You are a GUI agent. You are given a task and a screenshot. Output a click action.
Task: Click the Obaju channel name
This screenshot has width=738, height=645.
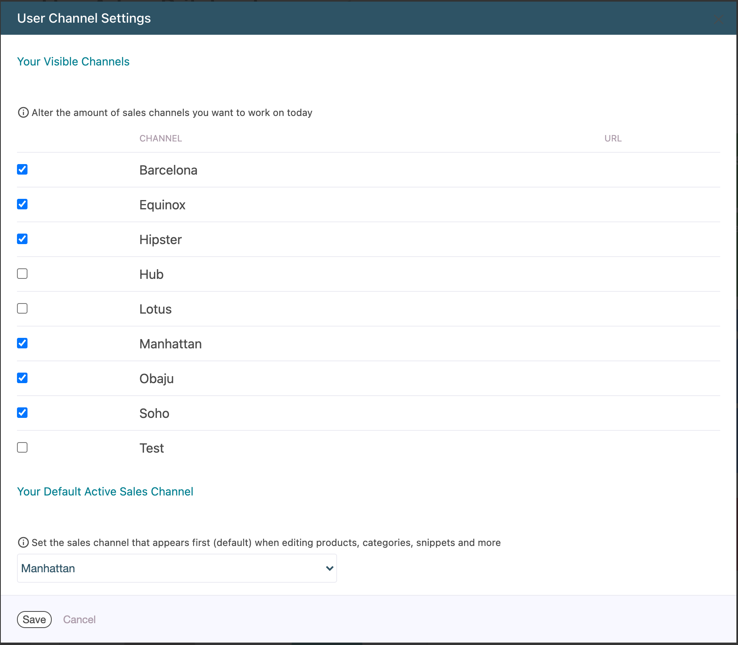click(x=156, y=379)
